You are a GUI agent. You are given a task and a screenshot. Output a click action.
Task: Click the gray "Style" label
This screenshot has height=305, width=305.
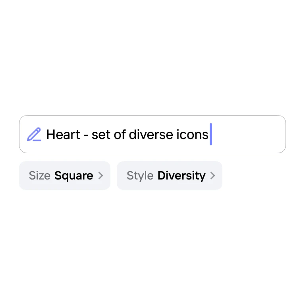tap(140, 176)
